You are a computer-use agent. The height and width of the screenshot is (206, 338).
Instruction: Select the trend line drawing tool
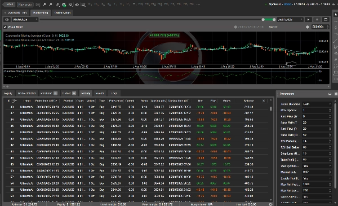coord(336,41)
